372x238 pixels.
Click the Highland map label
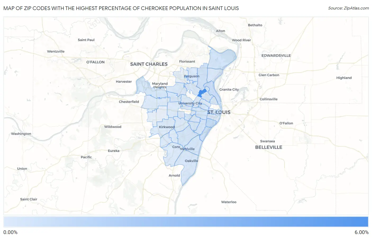344,78
